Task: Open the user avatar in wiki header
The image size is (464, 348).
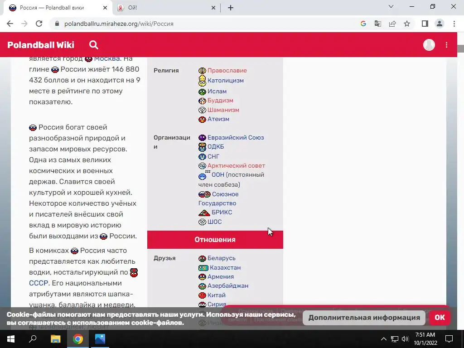Action: coord(429,45)
